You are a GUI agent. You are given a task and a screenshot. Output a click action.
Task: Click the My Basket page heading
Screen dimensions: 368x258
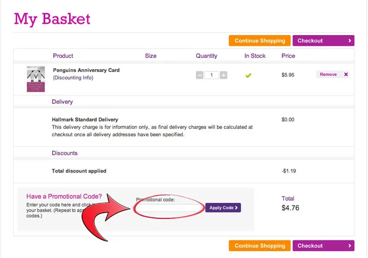[x=52, y=19]
